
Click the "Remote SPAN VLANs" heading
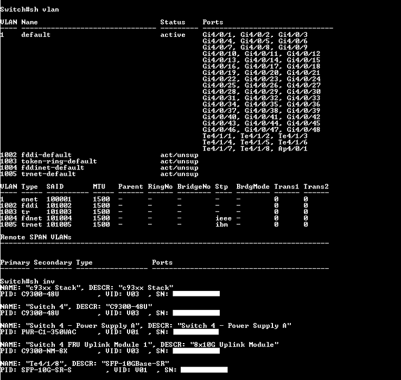(36, 237)
